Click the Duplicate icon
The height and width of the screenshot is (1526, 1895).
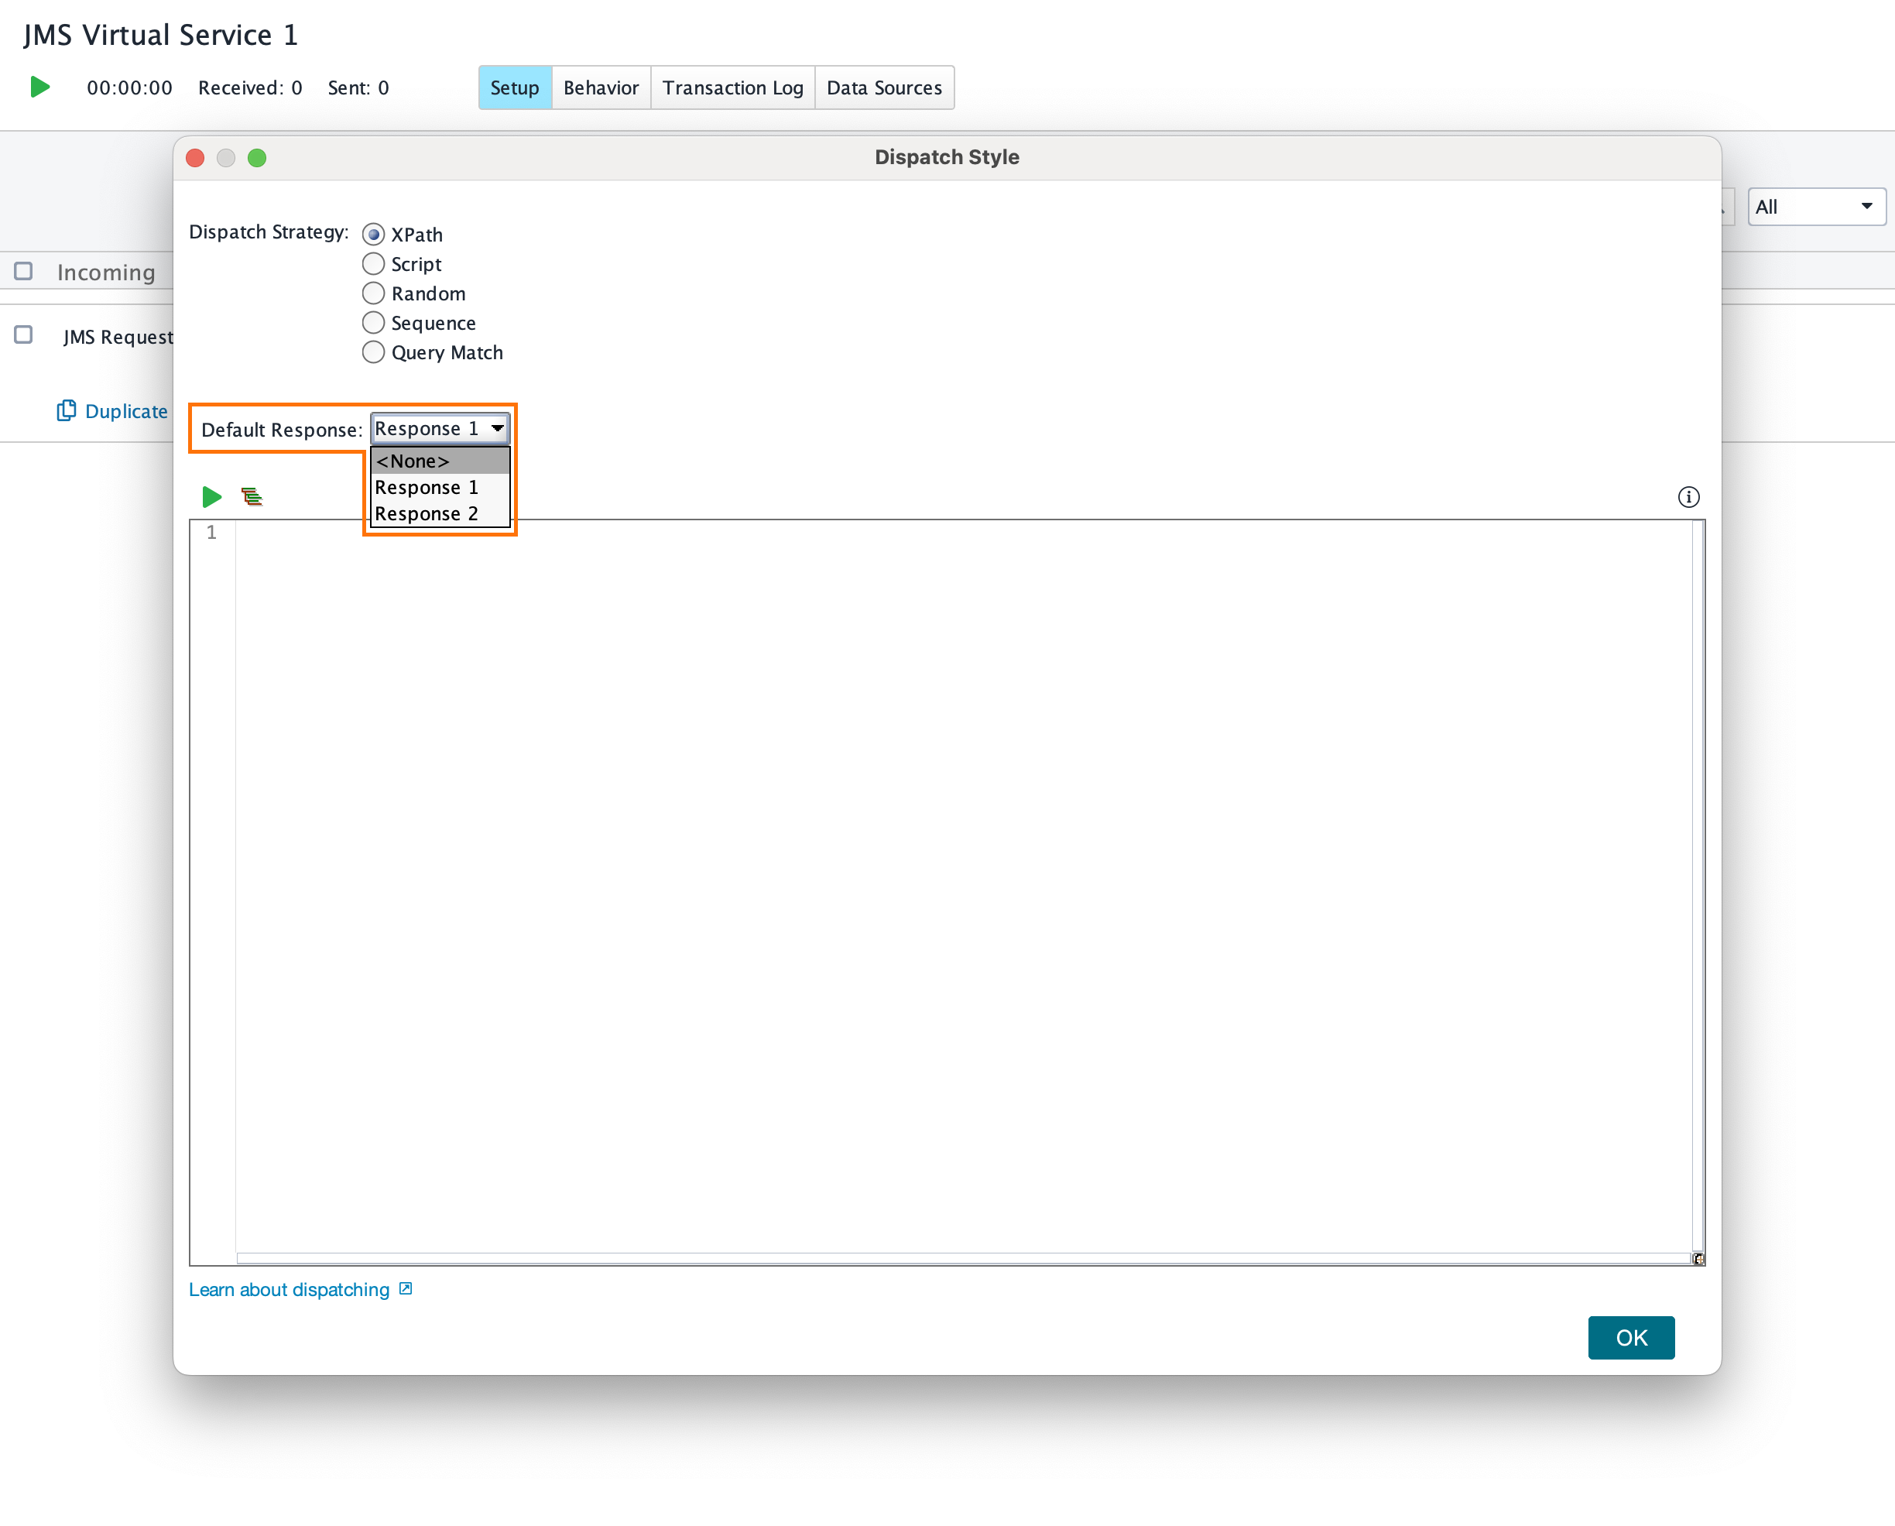[67, 410]
